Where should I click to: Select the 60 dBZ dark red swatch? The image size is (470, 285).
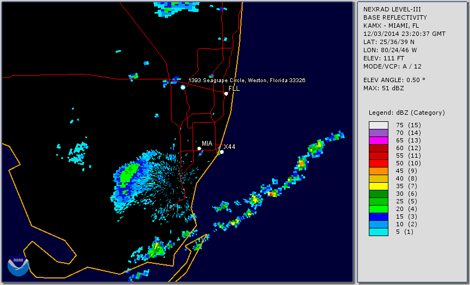tap(379, 148)
